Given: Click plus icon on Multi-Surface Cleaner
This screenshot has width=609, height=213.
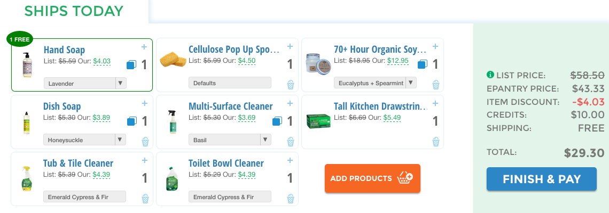Looking at the screenshot, I should coord(290,103).
